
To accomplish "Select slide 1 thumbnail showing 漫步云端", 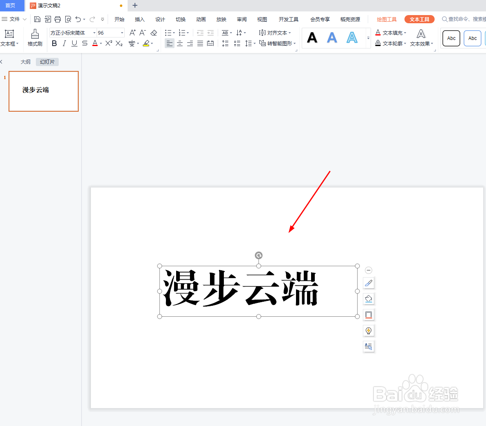I will pos(43,91).
